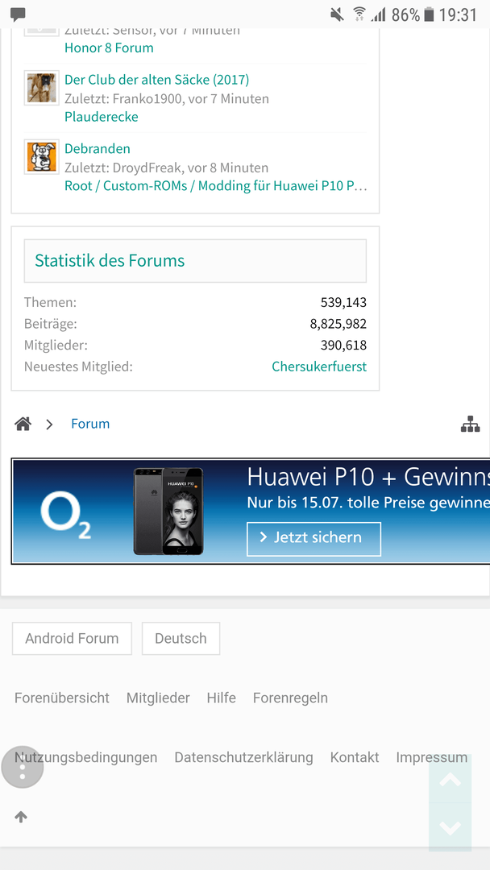Open the Android Forum style selector
This screenshot has width=490, height=870.
(x=73, y=638)
